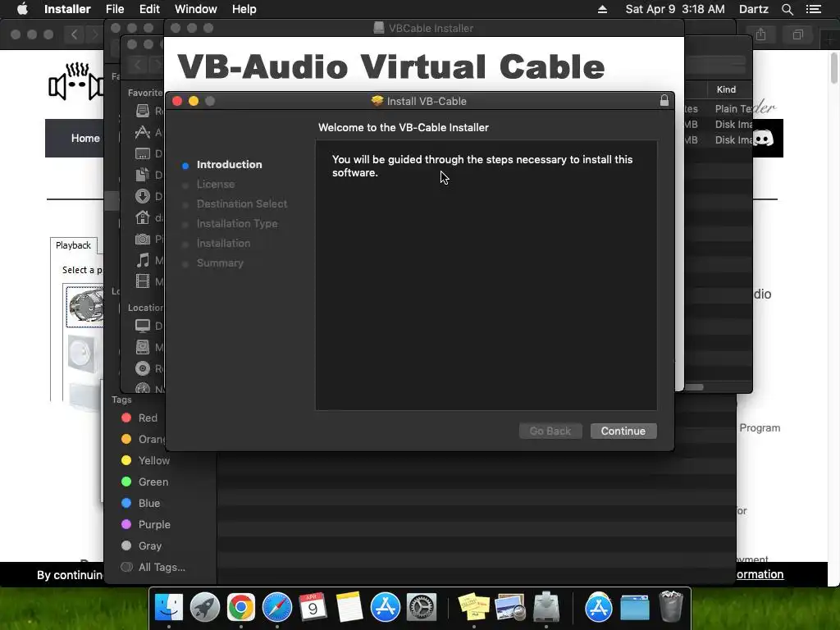Select the home folder icon in the Finder sidebar
The width and height of the screenshot is (840, 630).
pos(143,217)
